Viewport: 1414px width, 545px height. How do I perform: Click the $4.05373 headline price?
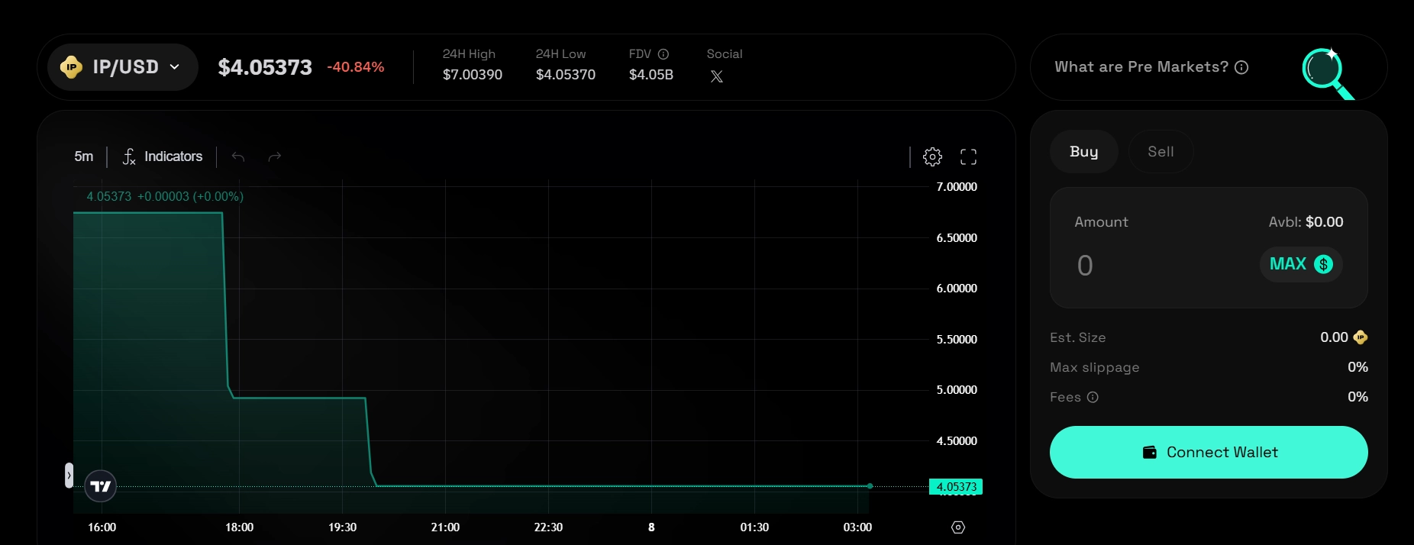(265, 67)
